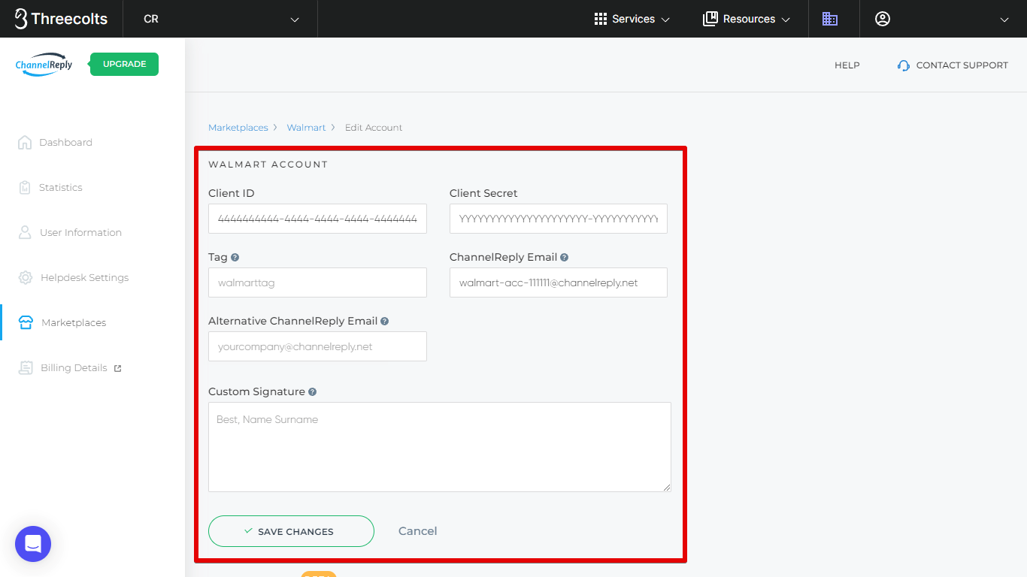Click the Helpdesk Settings gear icon
1027x577 pixels.
pyautogui.click(x=26, y=277)
